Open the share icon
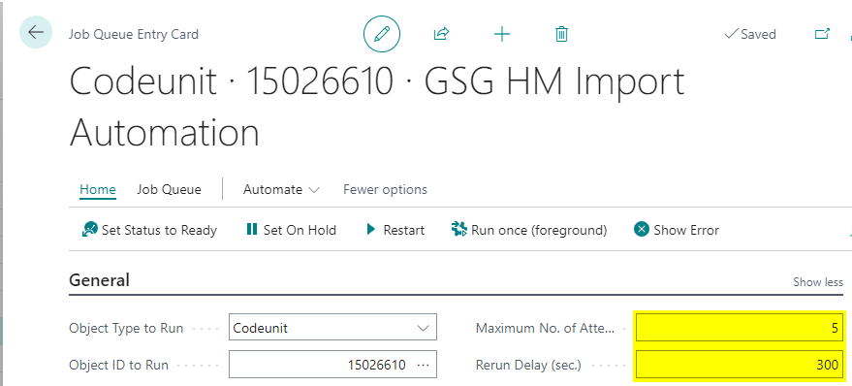The image size is (852, 386). point(441,34)
